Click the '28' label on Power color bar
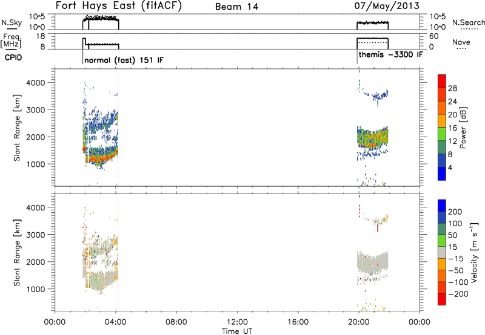Screen dimensions: 485x335 coord(452,88)
